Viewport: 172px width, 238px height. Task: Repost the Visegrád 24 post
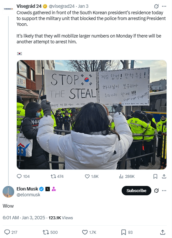pyautogui.click(x=57, y=176)
